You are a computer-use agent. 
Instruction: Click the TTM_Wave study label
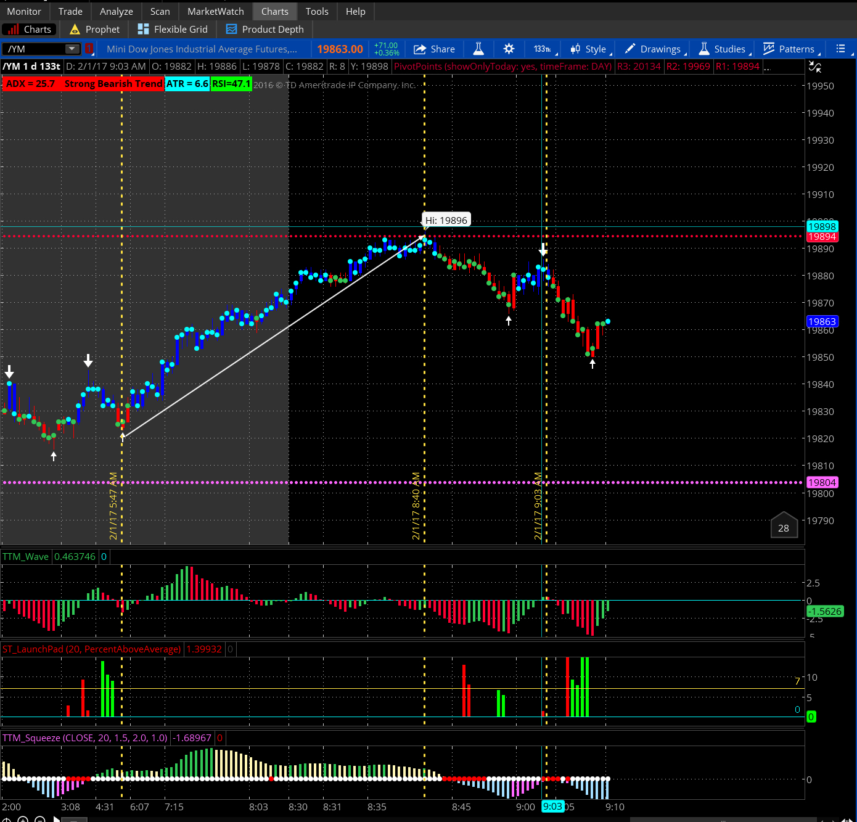tap(26, 557)
